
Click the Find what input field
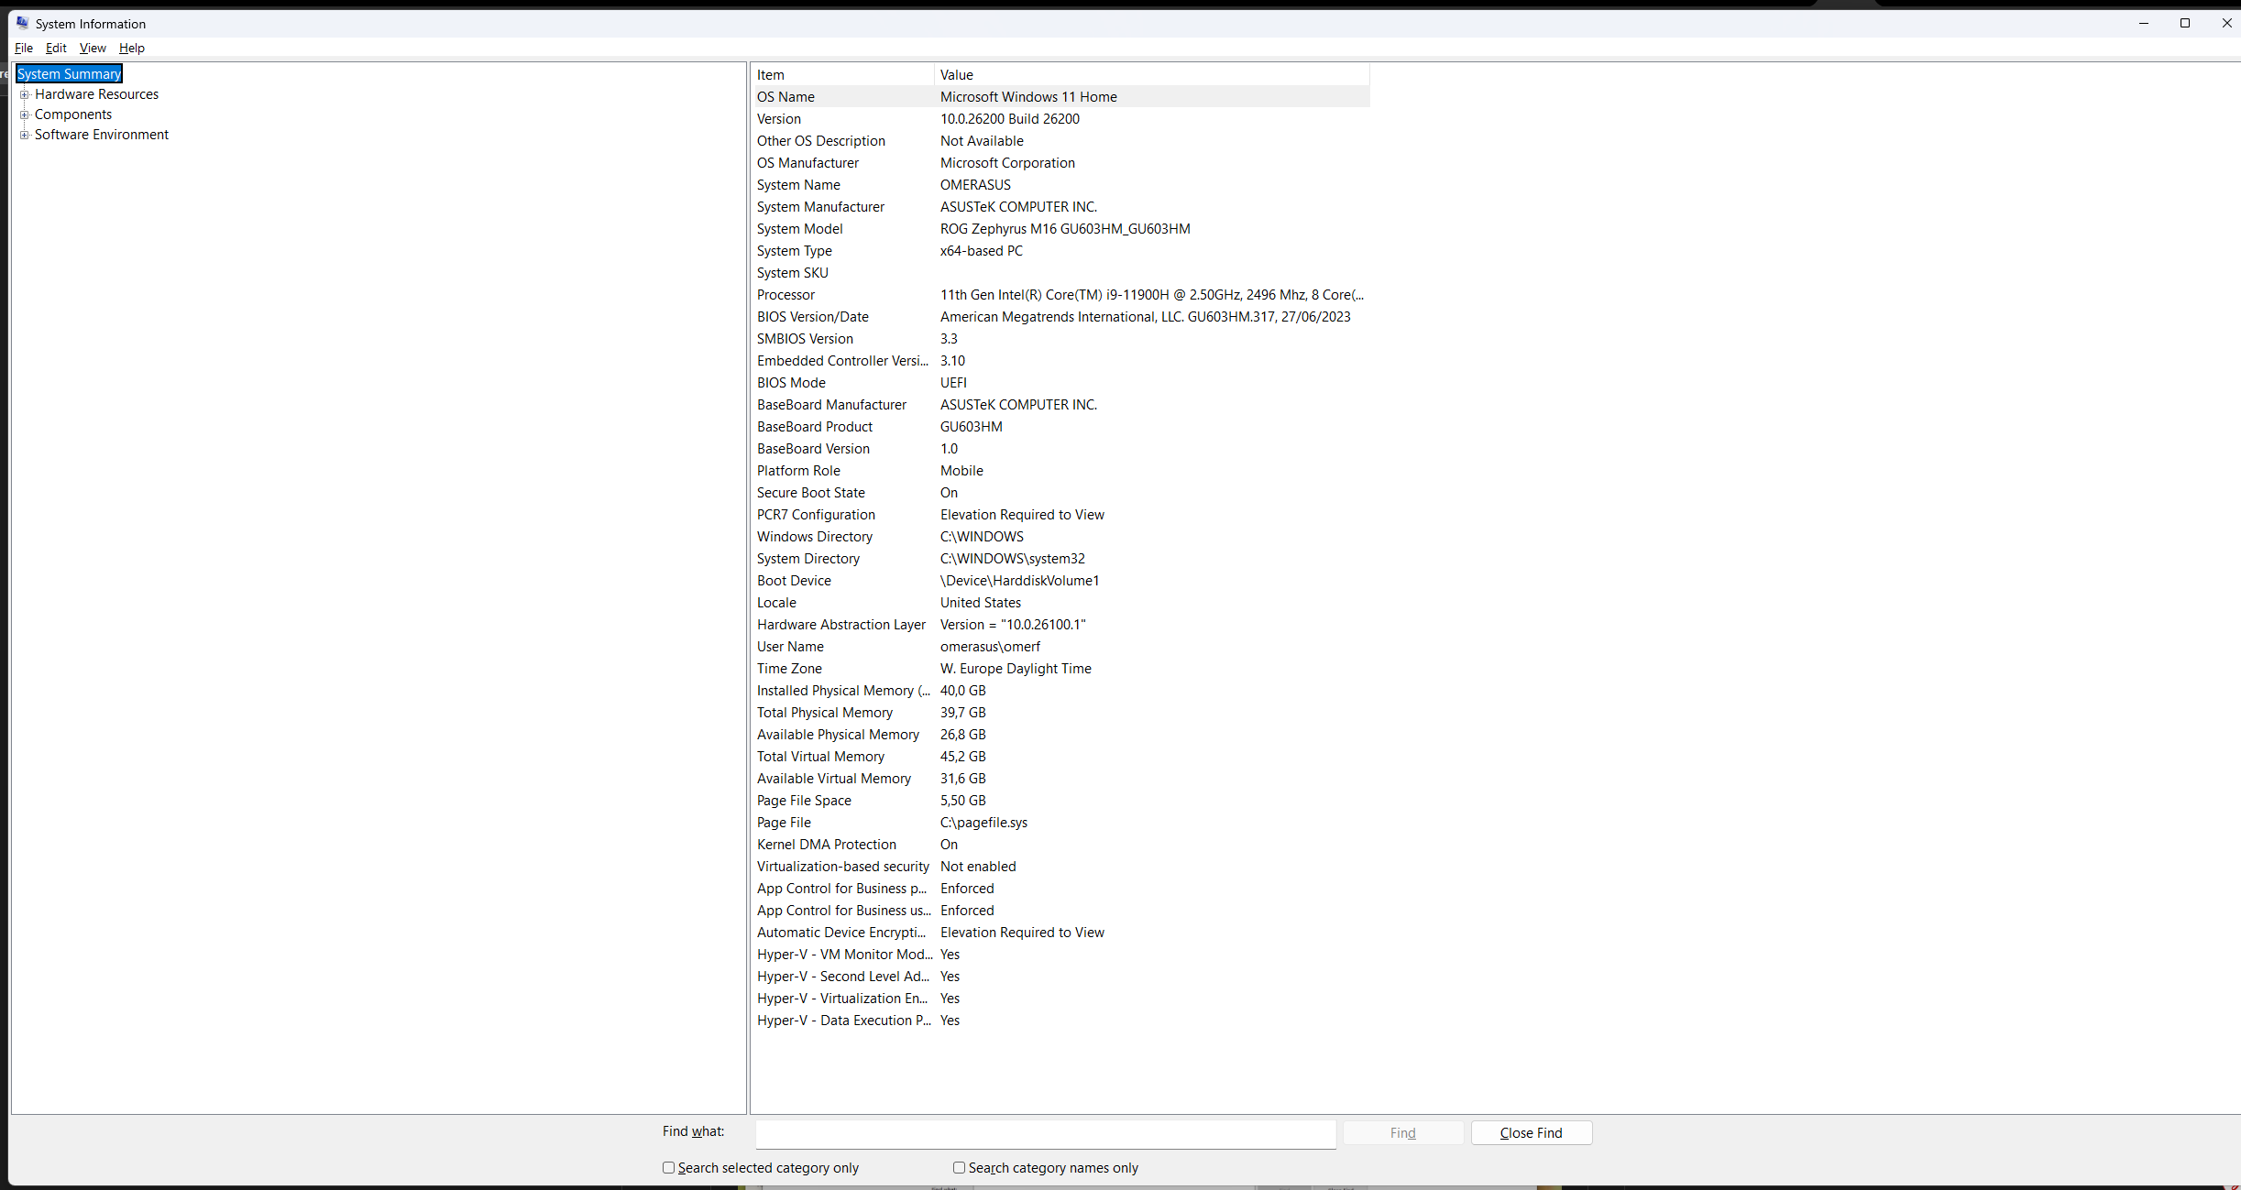[x=1046, y=1133]
